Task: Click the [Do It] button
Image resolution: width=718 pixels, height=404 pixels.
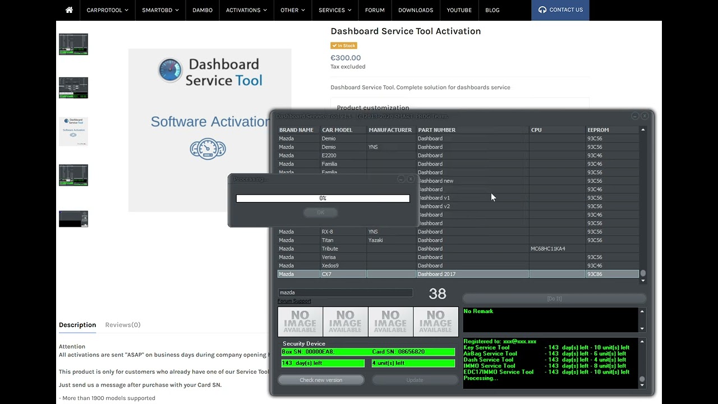Action: [x=554, y=299]
